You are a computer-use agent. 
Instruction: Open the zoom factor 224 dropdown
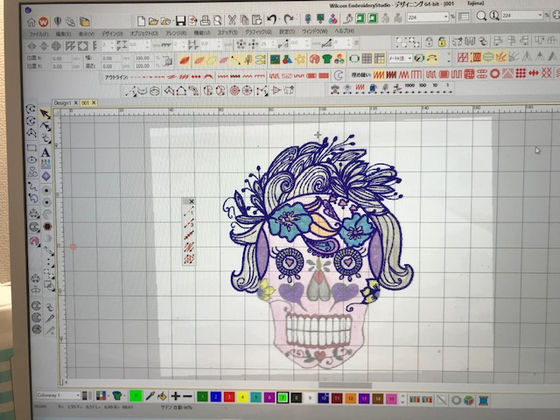445,17
